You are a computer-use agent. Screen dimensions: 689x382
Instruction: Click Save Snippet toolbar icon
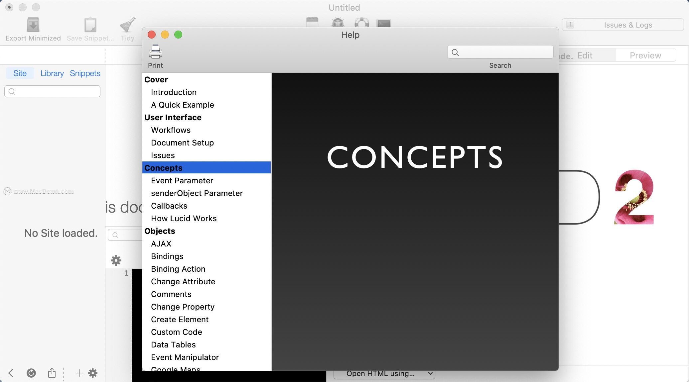click(90, 25)
